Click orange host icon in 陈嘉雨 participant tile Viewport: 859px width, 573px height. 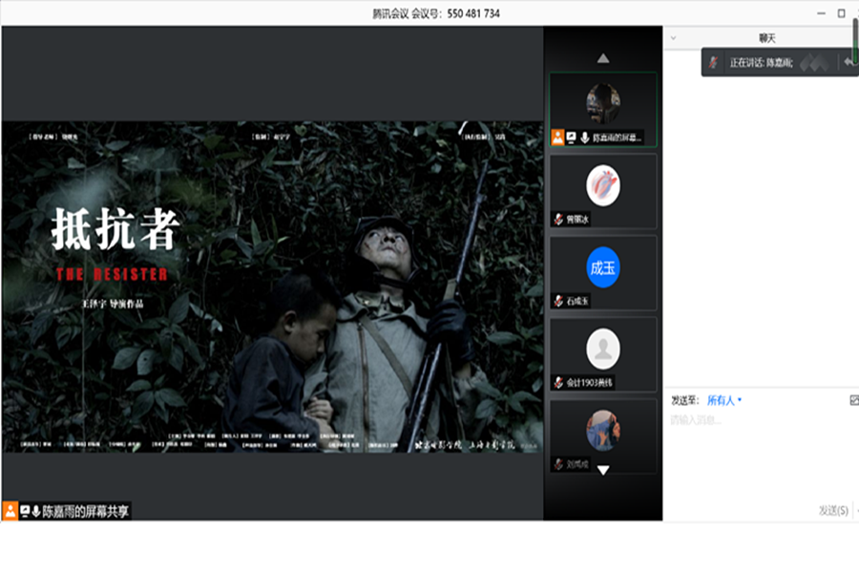point(557,138)
